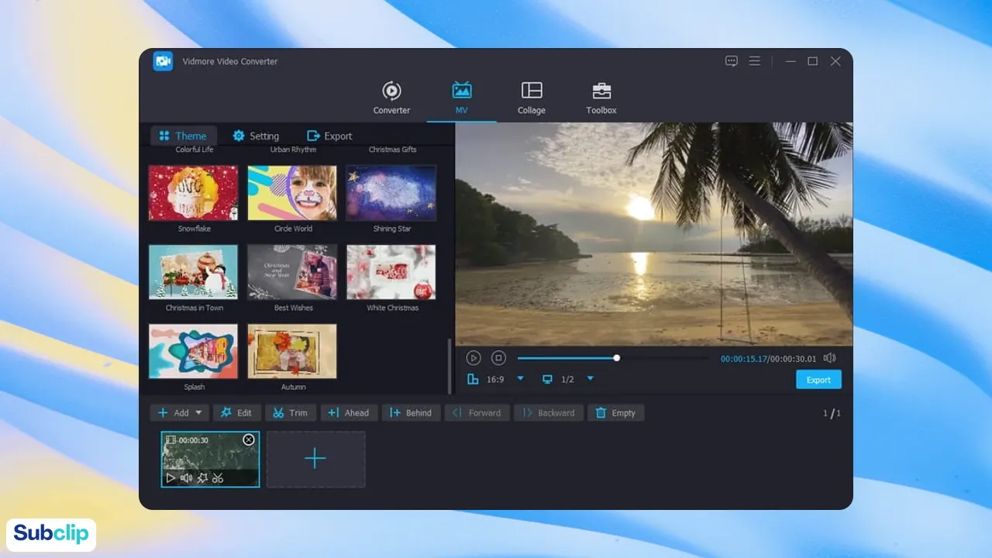Toggle the clip audio speaker icon
992x558 pixels.
(x=186, y=478)
